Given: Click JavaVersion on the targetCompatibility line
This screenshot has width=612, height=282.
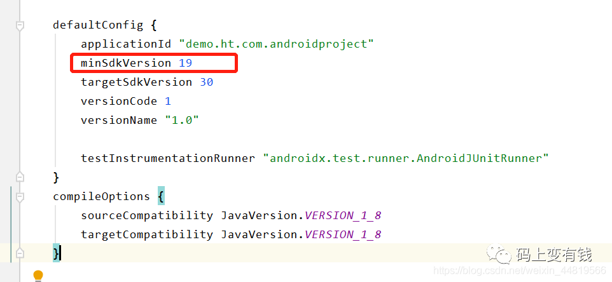Looking at the screenshot, I should tap(260, 234).
